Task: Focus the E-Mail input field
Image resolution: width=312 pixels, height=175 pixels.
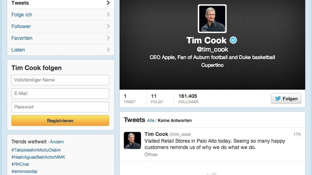Action: point(60,93)
